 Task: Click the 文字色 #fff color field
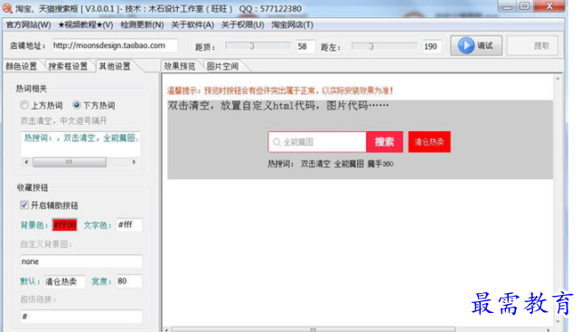[x=129, y=224]
